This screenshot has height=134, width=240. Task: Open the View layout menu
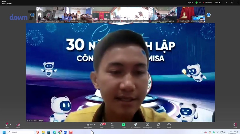click(x=217, y=3)
